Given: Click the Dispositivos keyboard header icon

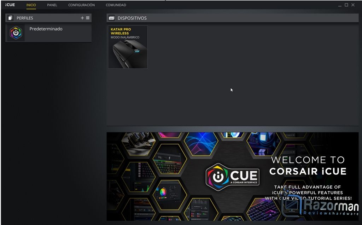Looking at the screenshot, I should (111, 18).
